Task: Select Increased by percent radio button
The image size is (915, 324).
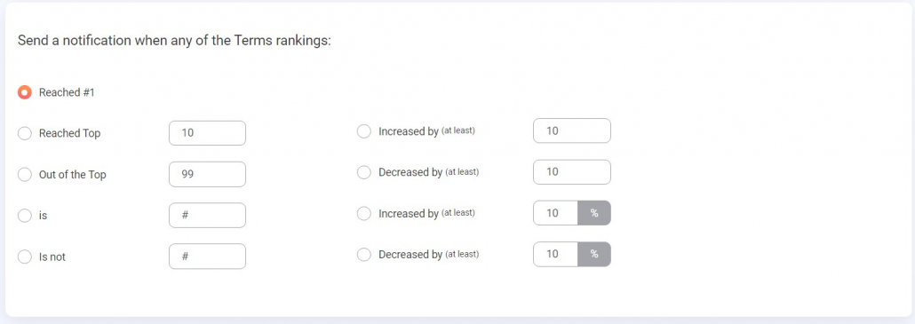Action: coord(363,213)
